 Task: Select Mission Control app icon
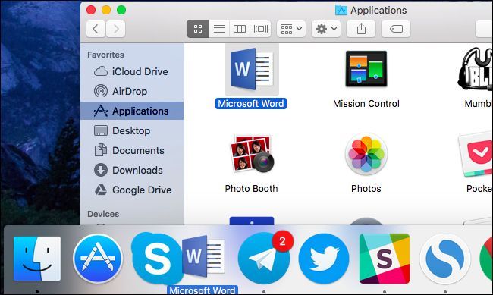[x=366, y=69]
